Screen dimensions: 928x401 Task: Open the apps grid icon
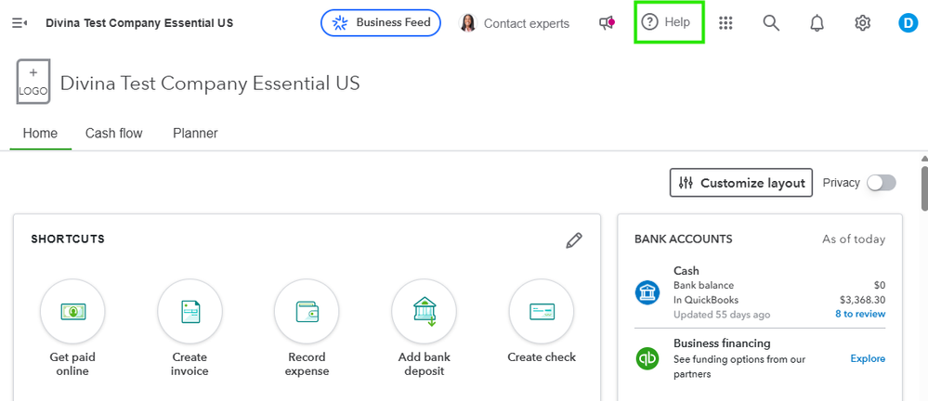[x=725, y=23]
